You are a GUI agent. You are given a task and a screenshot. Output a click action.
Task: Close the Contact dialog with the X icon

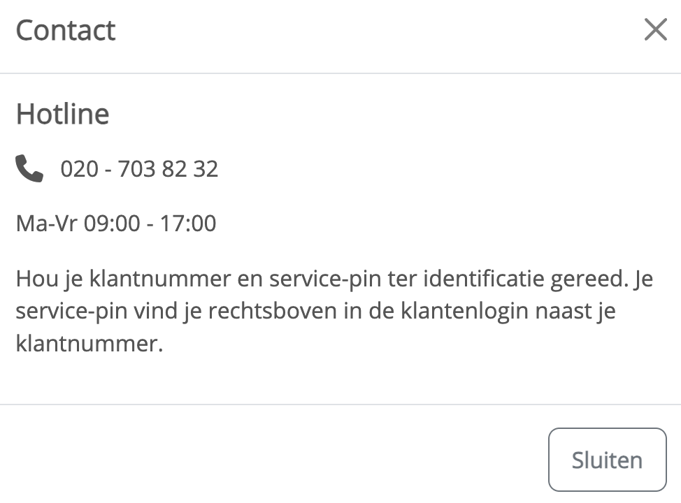(655, 30)
